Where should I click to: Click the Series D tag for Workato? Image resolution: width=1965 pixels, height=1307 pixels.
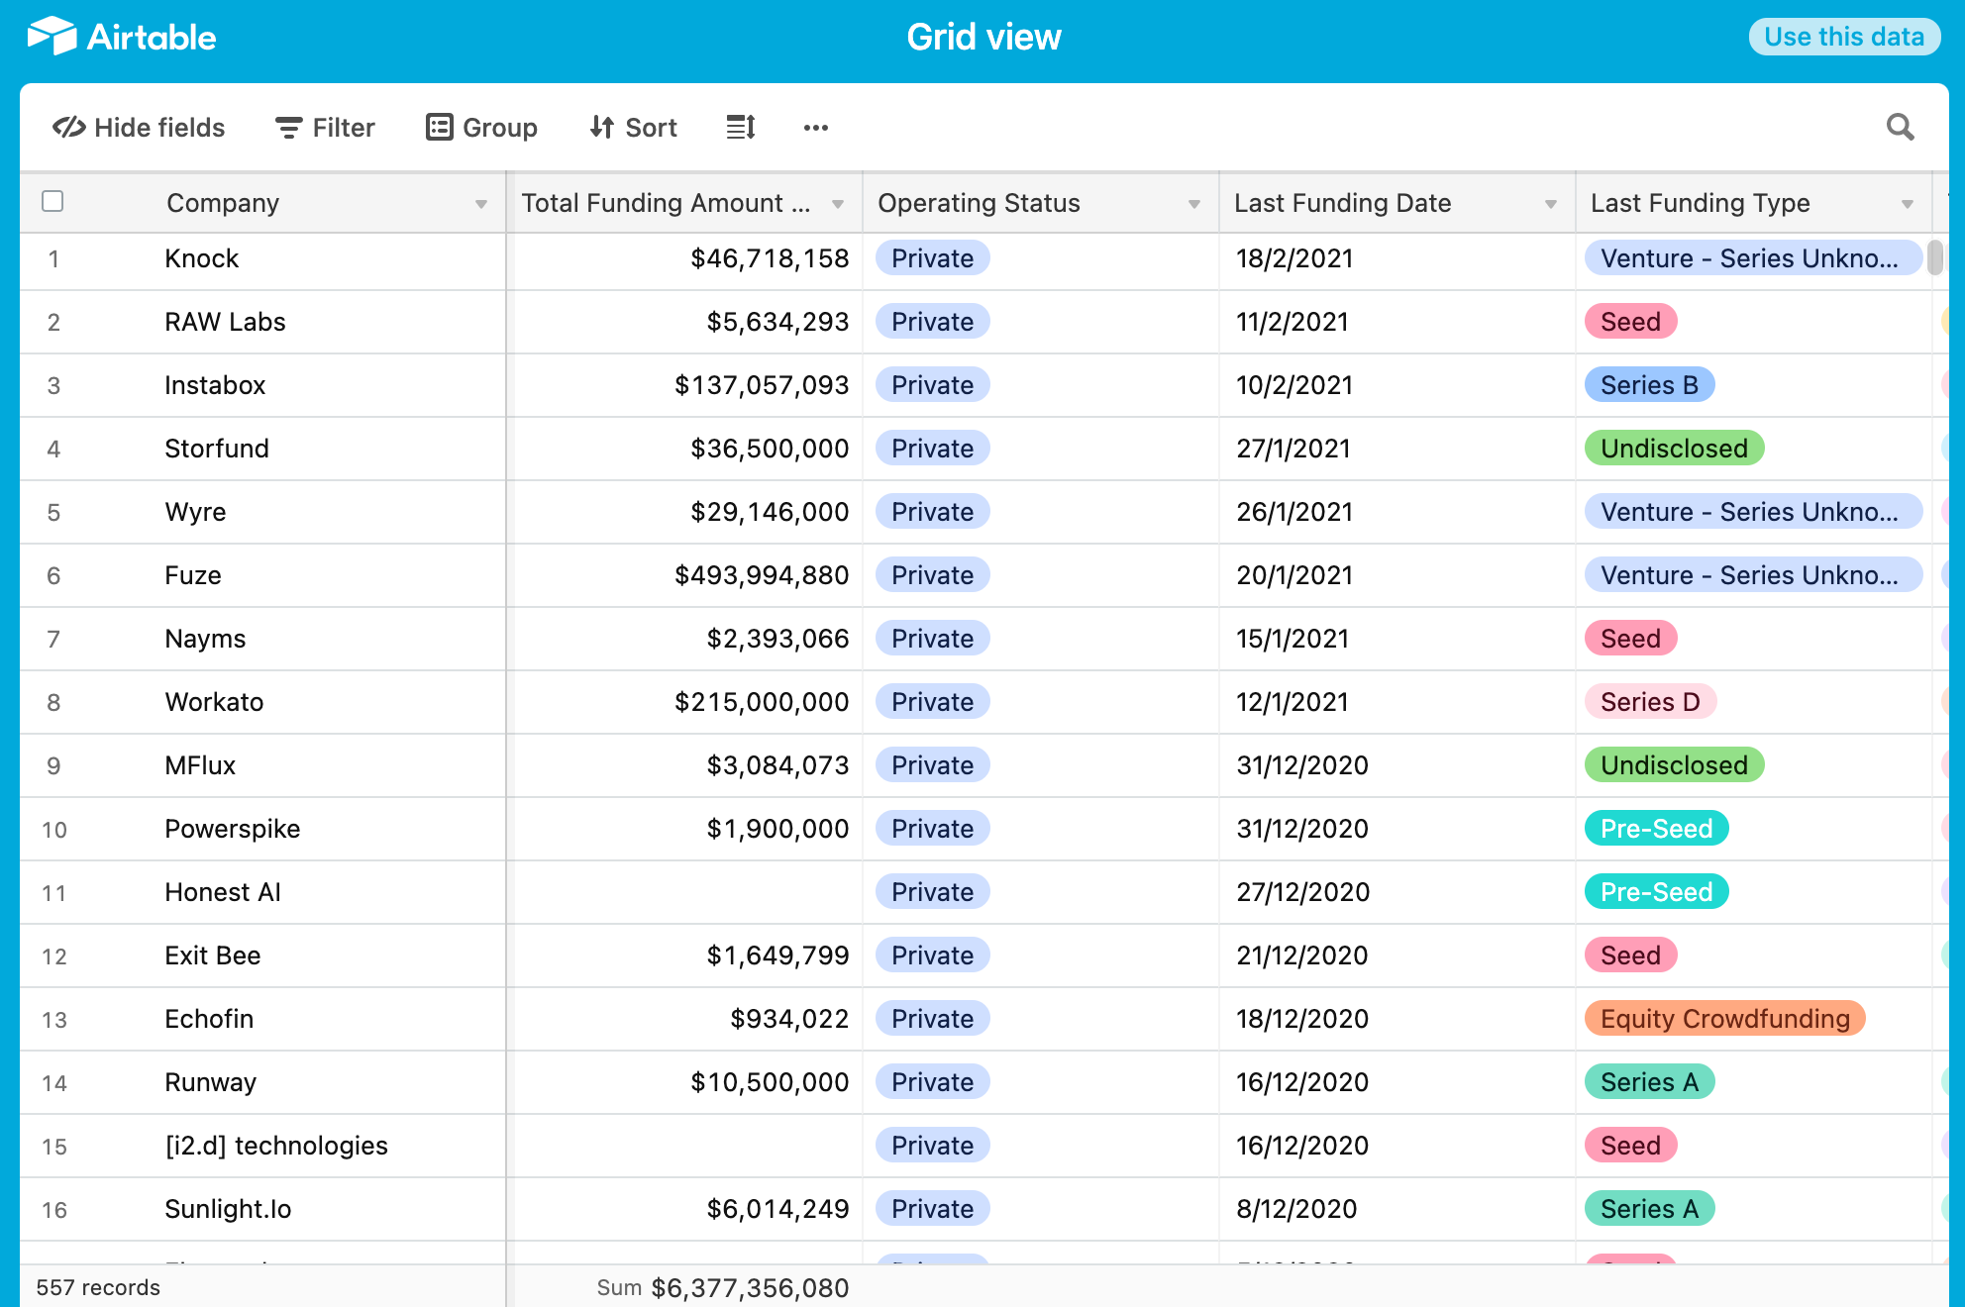click(1650, 702)
